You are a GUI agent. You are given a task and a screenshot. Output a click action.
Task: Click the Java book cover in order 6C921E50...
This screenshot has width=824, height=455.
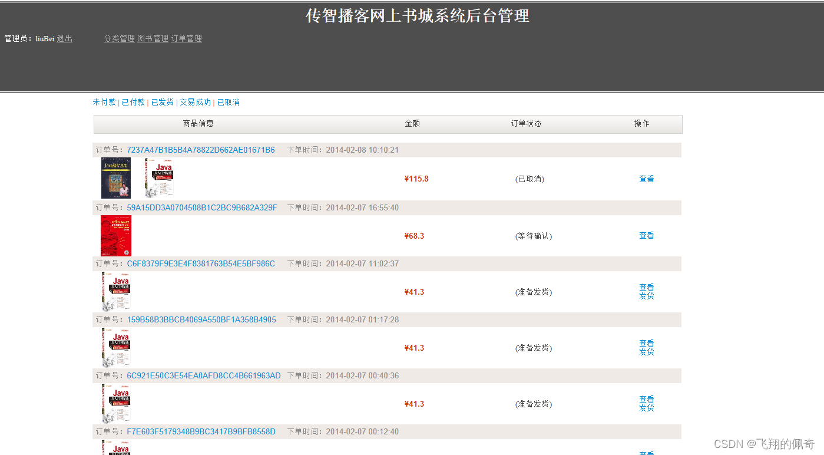[x=116, y=403]
